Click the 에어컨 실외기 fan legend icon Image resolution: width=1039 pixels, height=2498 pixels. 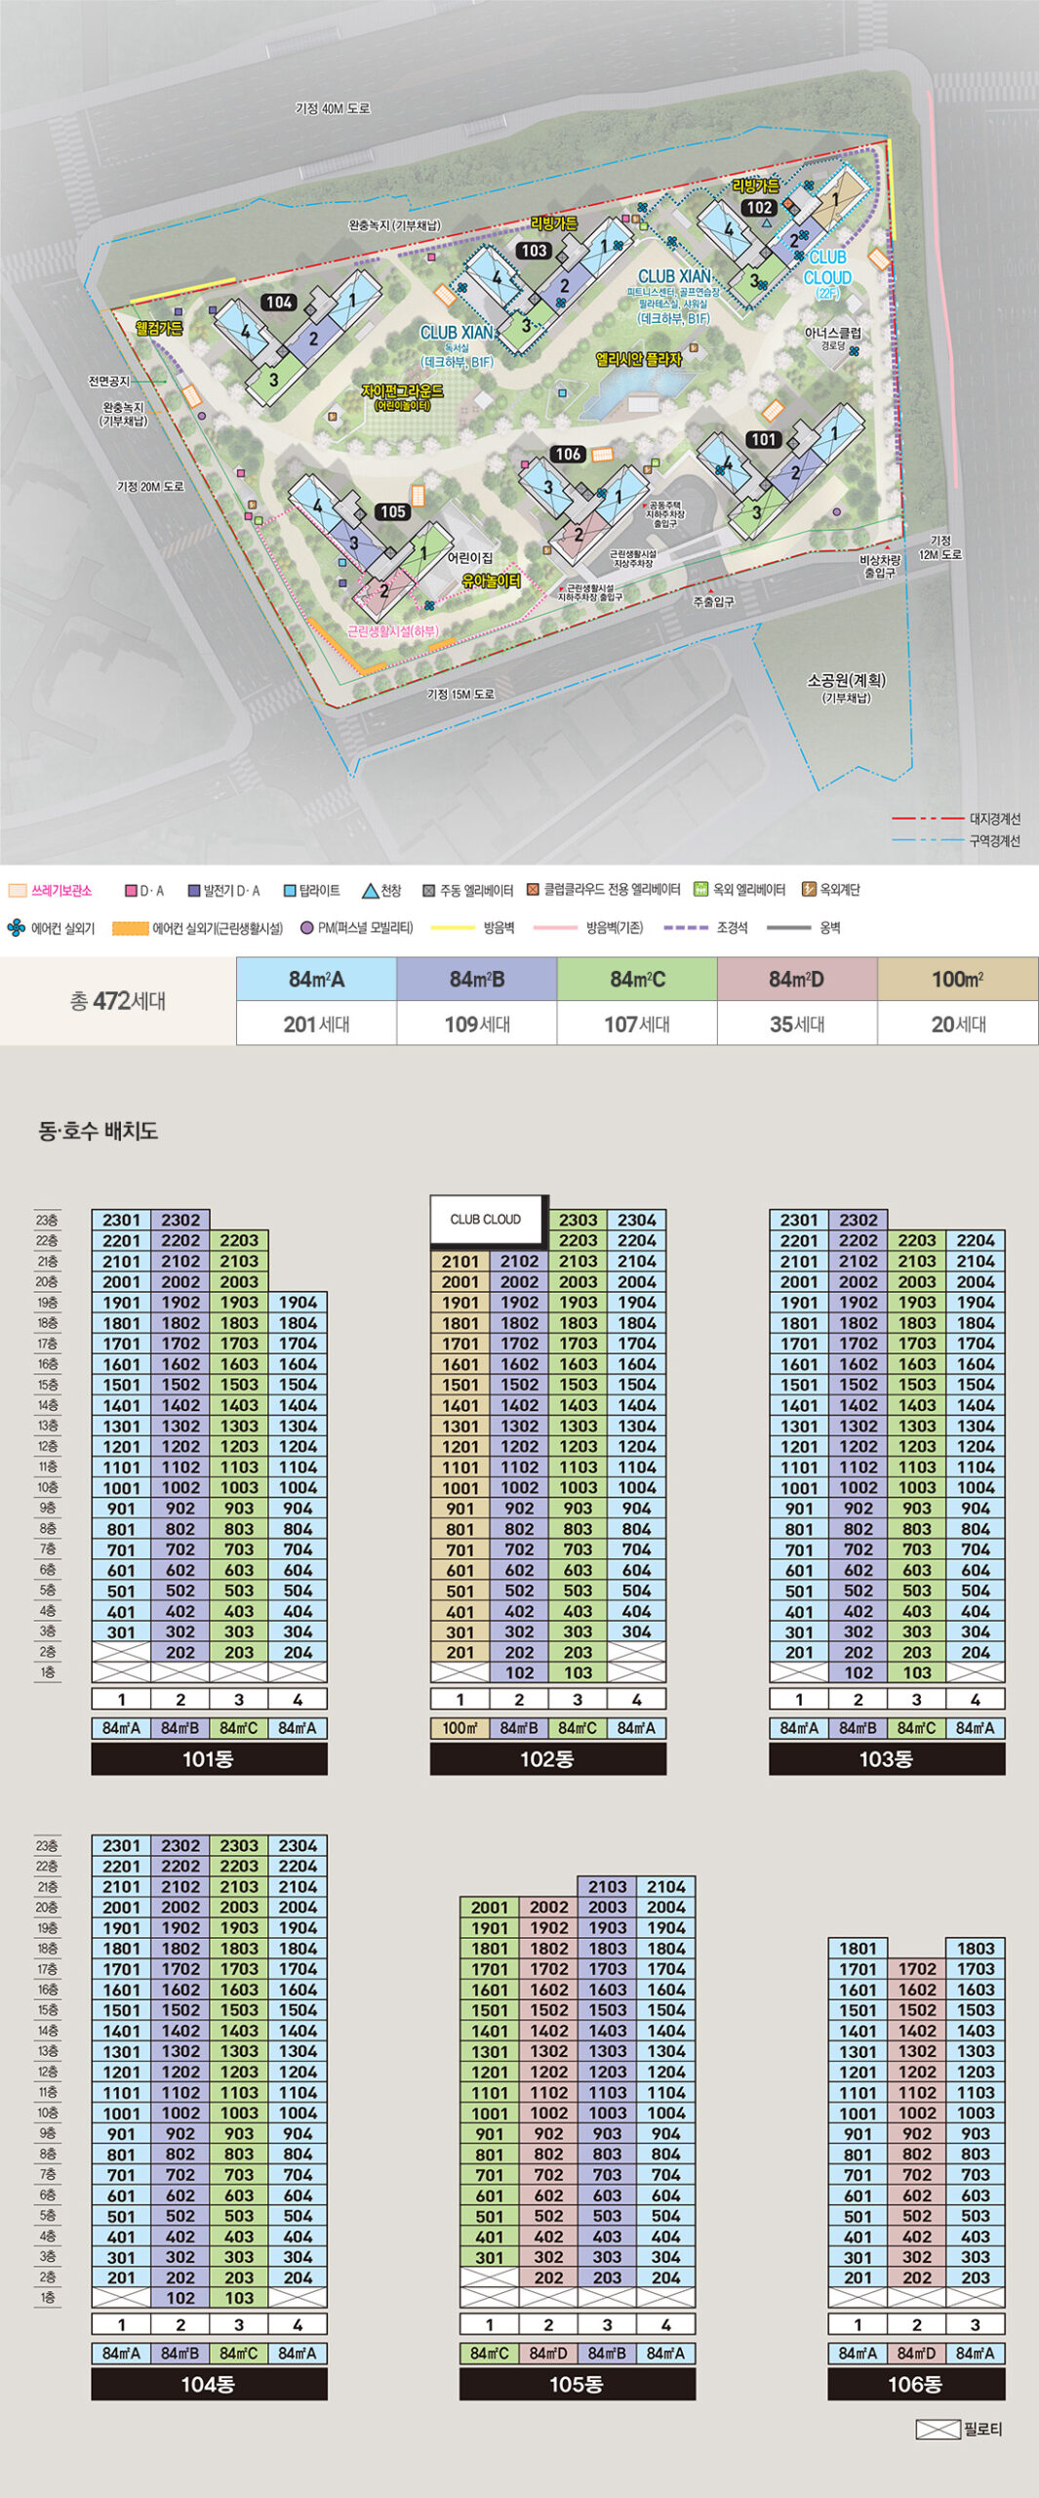16,928
